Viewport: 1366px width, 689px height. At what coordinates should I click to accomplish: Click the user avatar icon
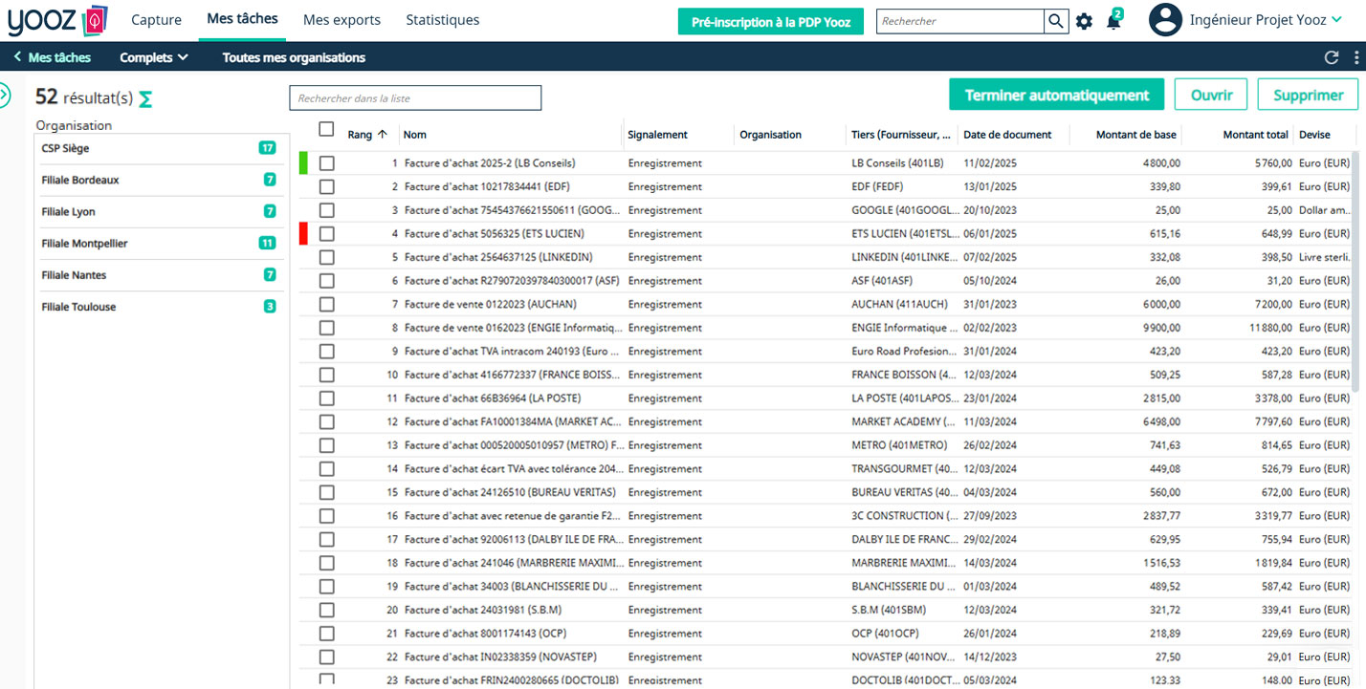coord(1165,20)
